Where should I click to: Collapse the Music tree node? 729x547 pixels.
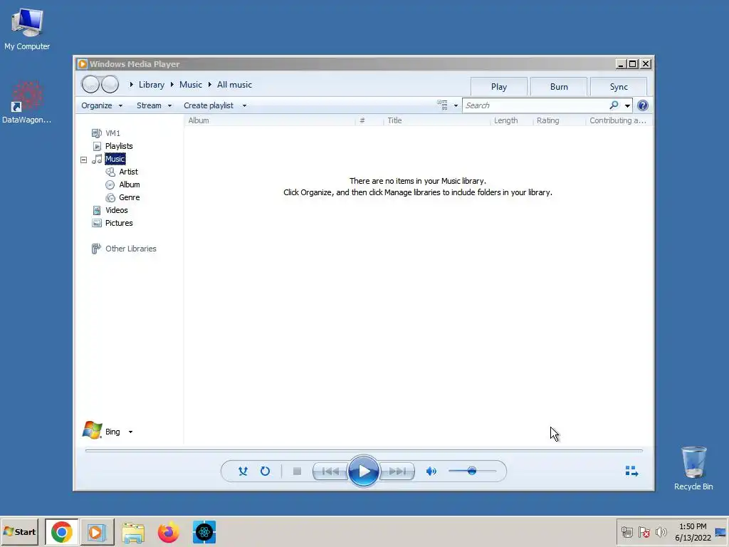tap(84, 160)
